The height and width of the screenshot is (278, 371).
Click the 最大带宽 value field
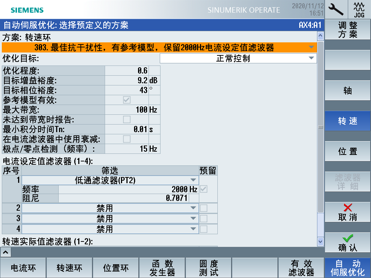(x=127, y=110)
